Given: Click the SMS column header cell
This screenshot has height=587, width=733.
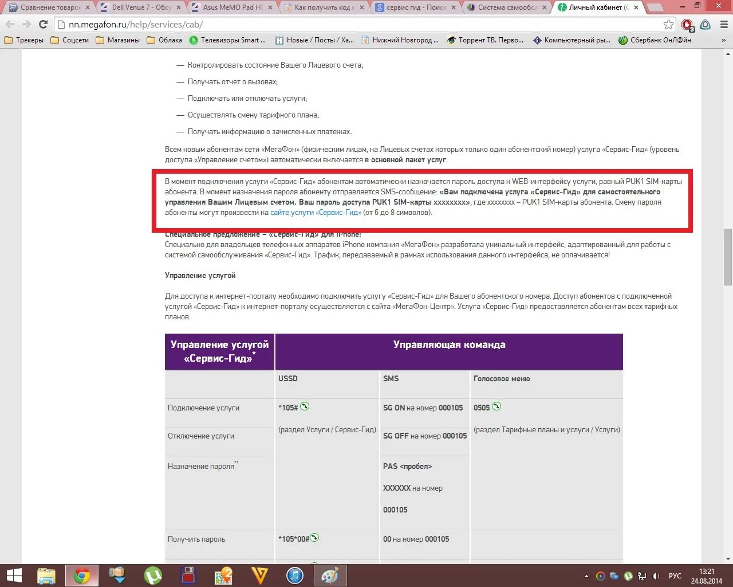Looking at the screenshot, I should (424, 384).
